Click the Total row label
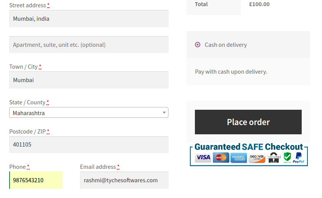 click(x=201, y=4)
